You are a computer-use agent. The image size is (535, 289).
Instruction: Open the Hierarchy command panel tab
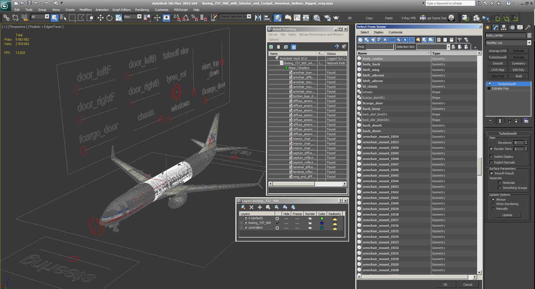coord(504,27)
